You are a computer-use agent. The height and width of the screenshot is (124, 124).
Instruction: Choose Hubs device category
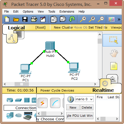coord(27,100)
